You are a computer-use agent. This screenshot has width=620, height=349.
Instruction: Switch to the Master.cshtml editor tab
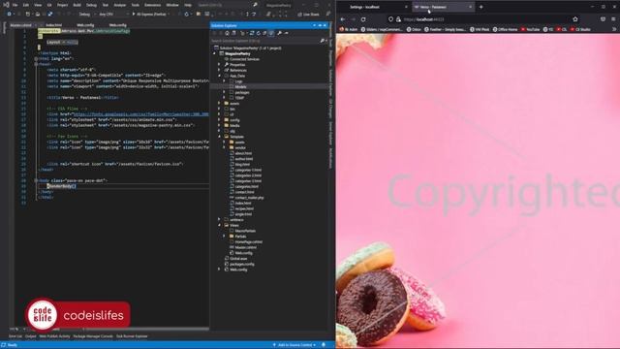20,25
